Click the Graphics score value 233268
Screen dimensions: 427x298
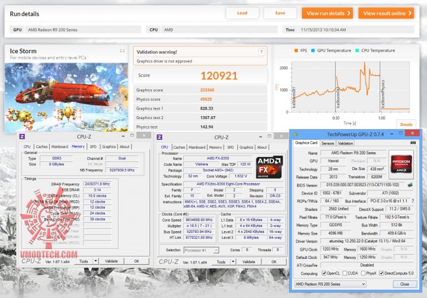[207, 90]
